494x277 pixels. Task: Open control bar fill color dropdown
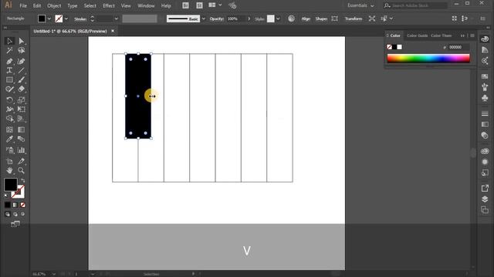click(49, 18)
